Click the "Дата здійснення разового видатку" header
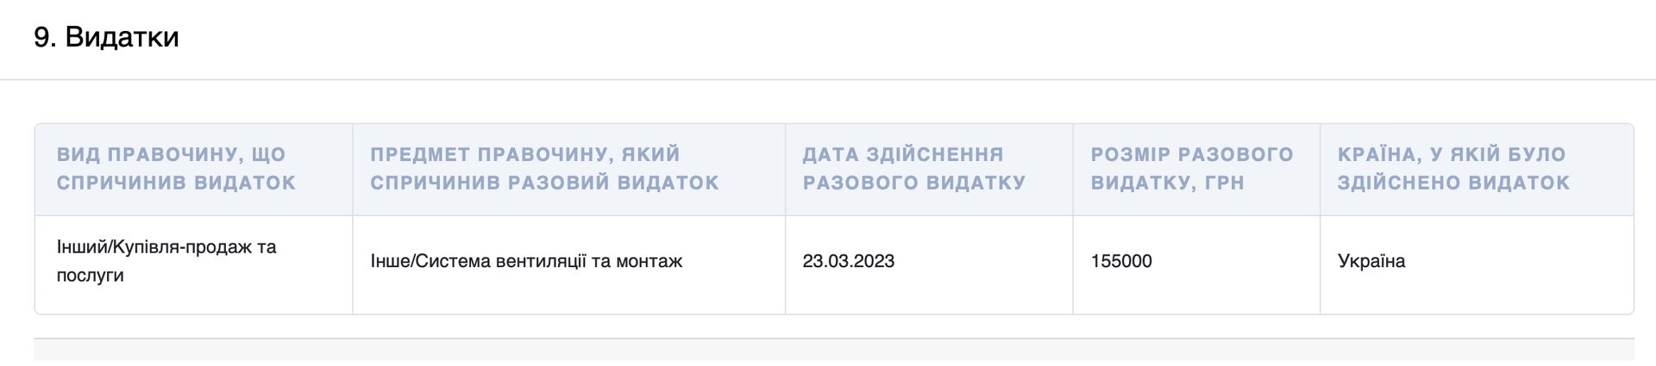 tap(913, 169)
